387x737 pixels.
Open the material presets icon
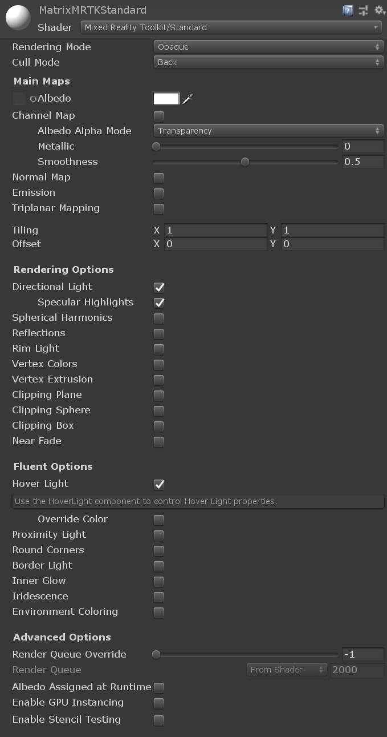pyautogui.click(x=362, y=10)
